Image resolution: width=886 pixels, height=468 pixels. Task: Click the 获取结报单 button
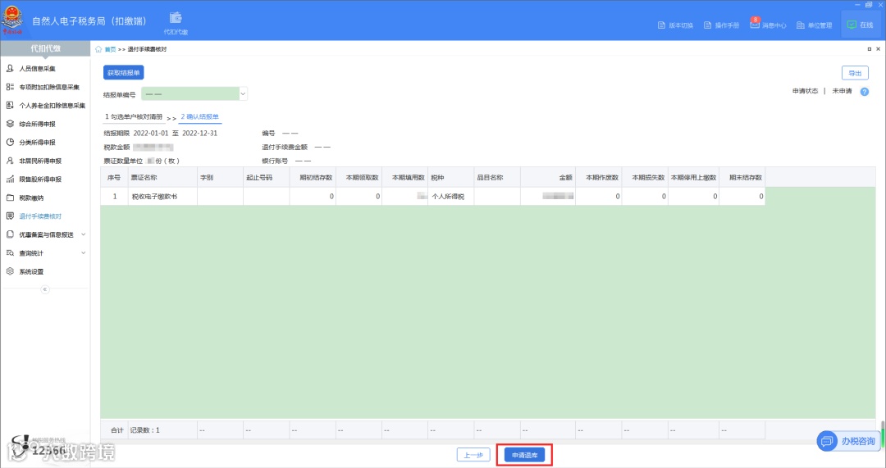(x=124, y=73)
